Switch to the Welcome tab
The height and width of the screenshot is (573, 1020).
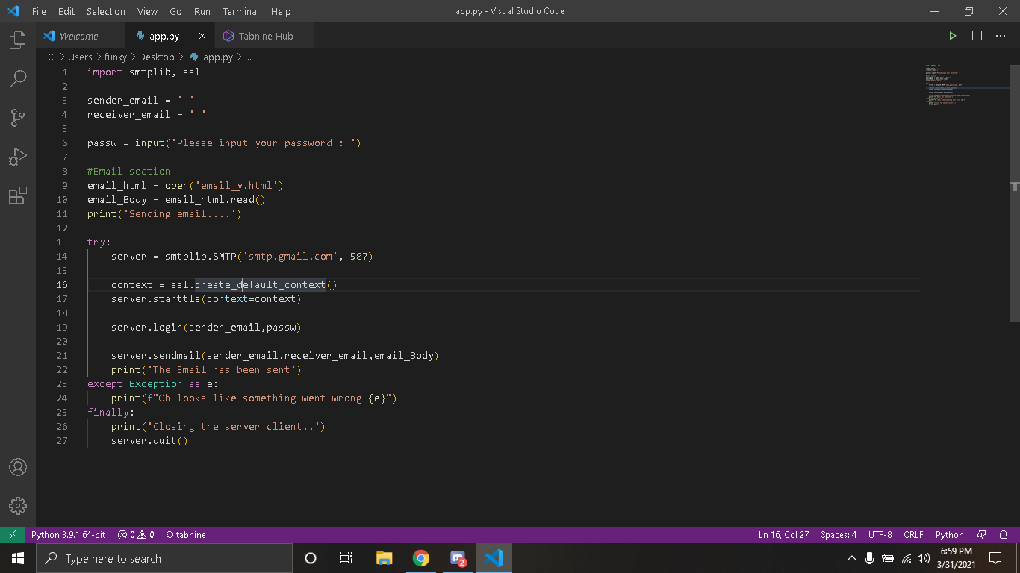(78, 36)
